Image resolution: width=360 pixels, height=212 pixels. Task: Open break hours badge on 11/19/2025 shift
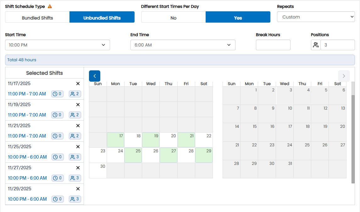coord(57,115)
